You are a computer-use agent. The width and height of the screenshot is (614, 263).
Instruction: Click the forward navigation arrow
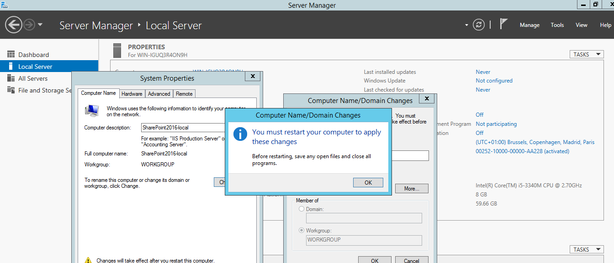29,25
